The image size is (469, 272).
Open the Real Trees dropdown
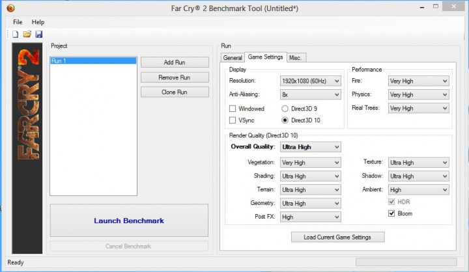coord(419,108)
